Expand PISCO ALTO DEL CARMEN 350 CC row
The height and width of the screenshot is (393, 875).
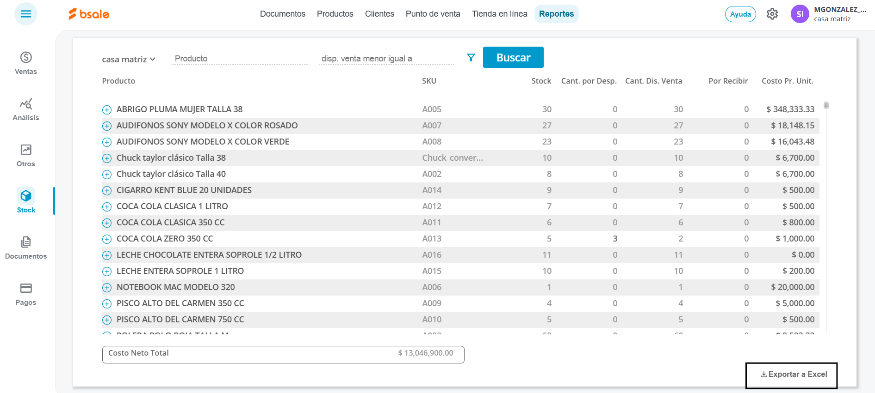(x=107, y=304)
